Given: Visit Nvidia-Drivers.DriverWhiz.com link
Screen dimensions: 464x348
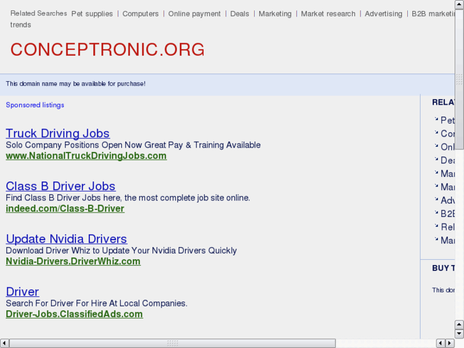Looking at the screenshot, I should 73,261.
